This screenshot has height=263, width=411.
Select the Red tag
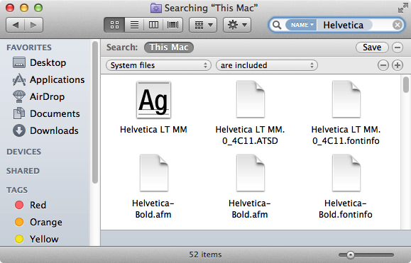click(x=30, y=205)
